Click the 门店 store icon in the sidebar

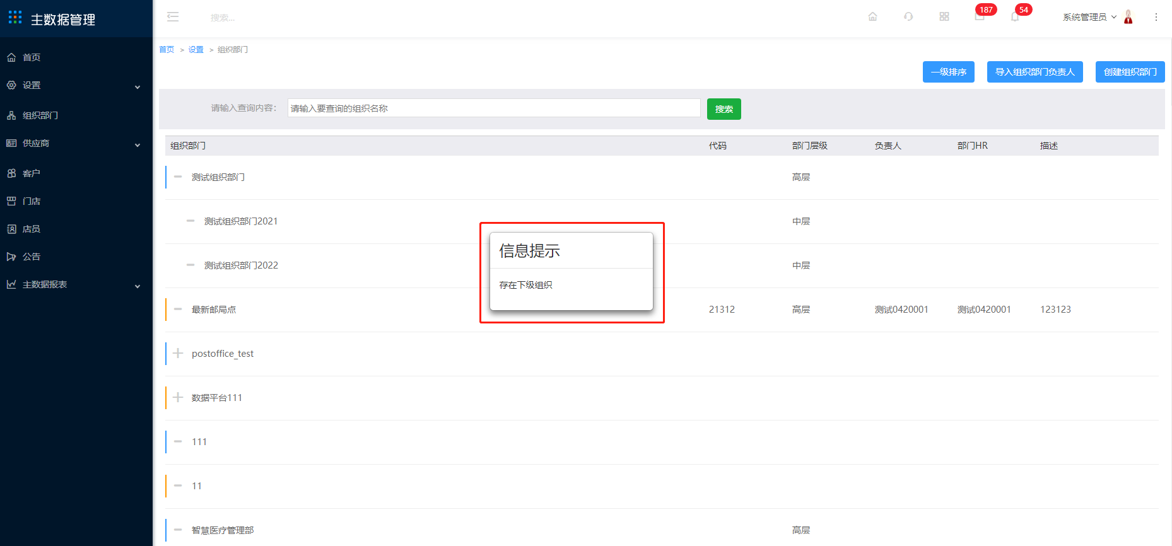coord(11,201)
